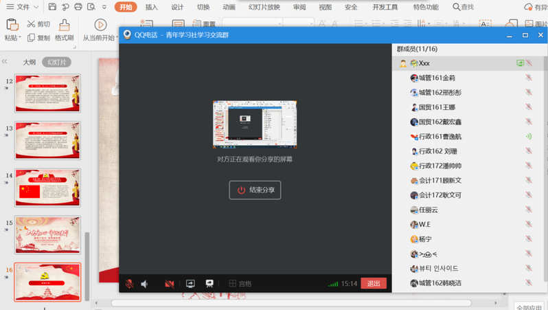Open the 插入 ribbon tab
The width and height of the screenshot is (548, 310).
[x=152, y=7]
